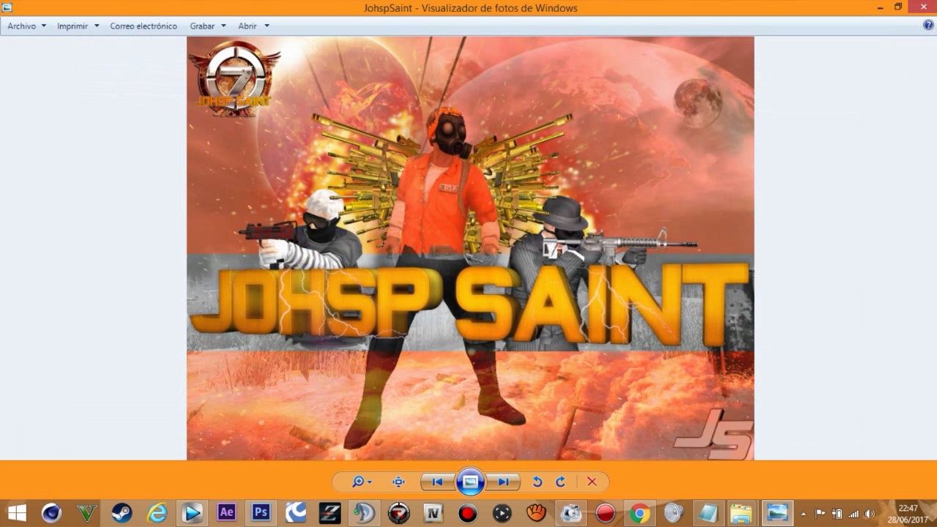Image resolution: width=937 pixels, height=527 pixels.
Task: Restore down the Photo Viewer window
Action: click(899, 7)
